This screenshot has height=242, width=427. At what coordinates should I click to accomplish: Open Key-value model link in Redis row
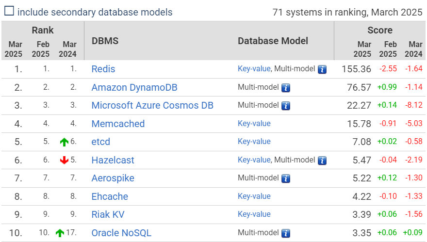pos(254,68)
